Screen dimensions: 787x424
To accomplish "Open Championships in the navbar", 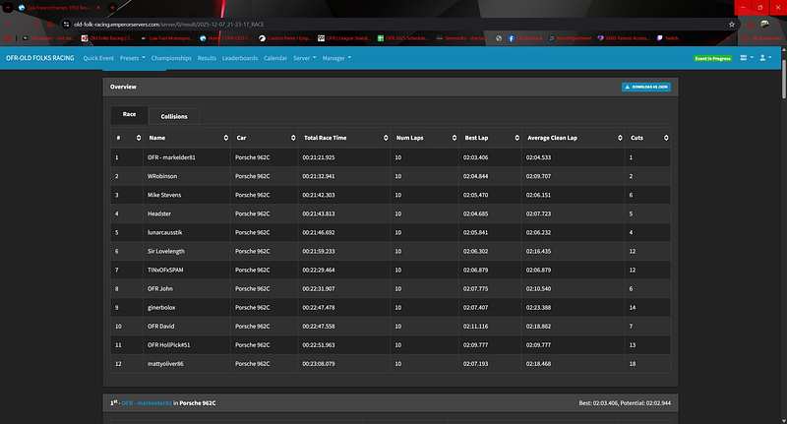I will click(171, 58).
